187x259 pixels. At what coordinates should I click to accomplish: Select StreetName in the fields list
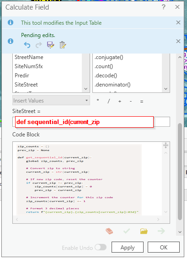[29, 57]
